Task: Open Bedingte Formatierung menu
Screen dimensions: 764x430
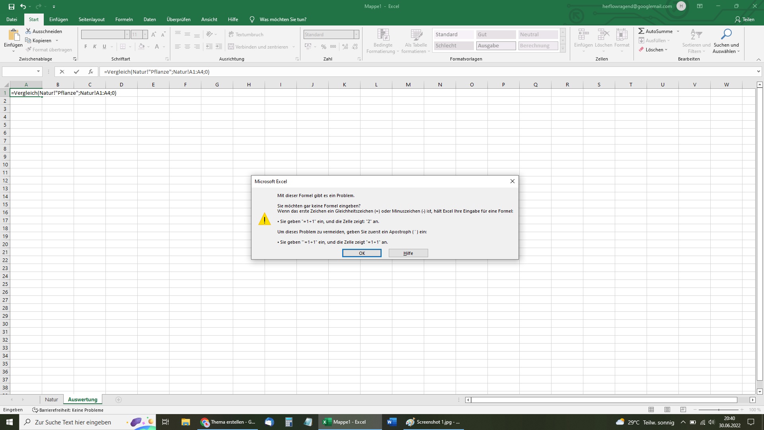Action: (383, 41)
